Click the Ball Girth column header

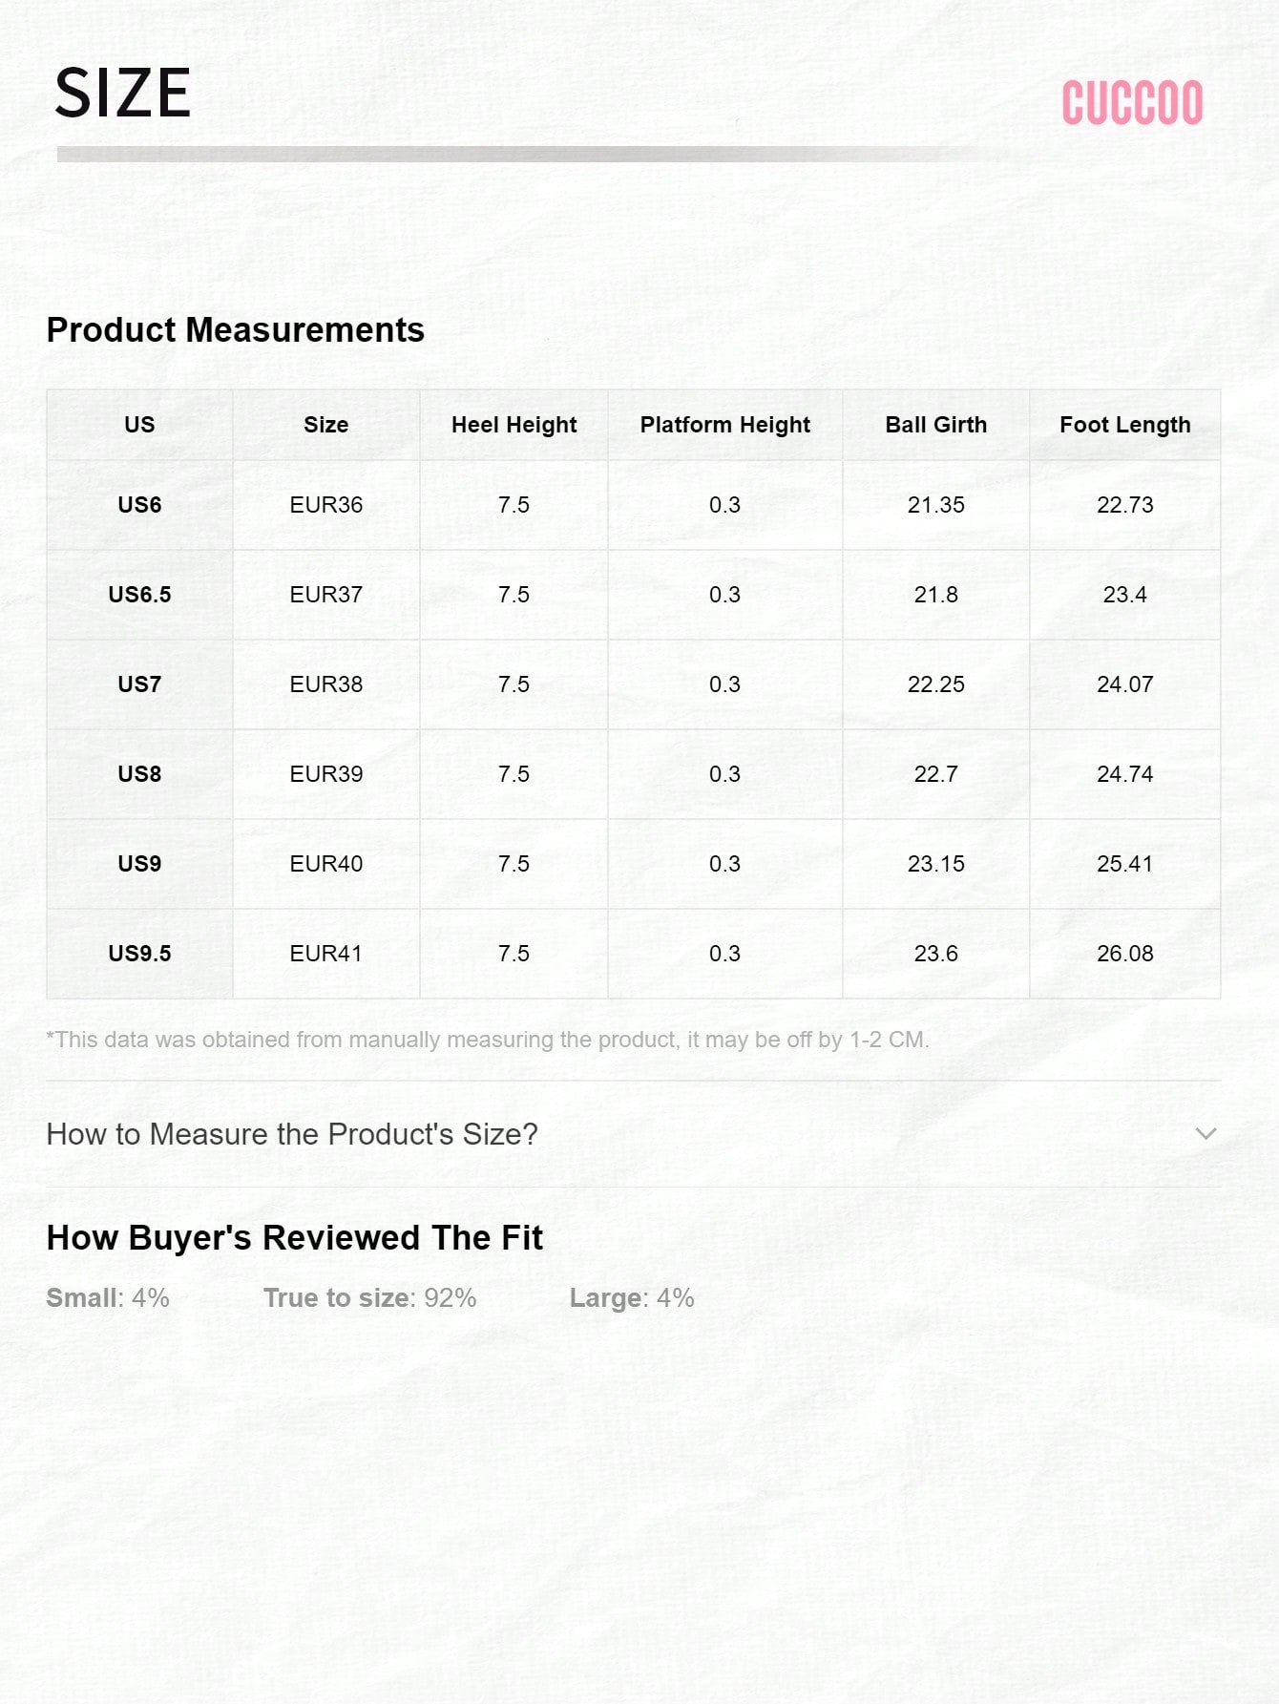coord(935,425)
